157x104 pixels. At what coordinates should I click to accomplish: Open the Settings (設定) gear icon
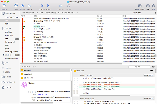(x=153, y=6)
